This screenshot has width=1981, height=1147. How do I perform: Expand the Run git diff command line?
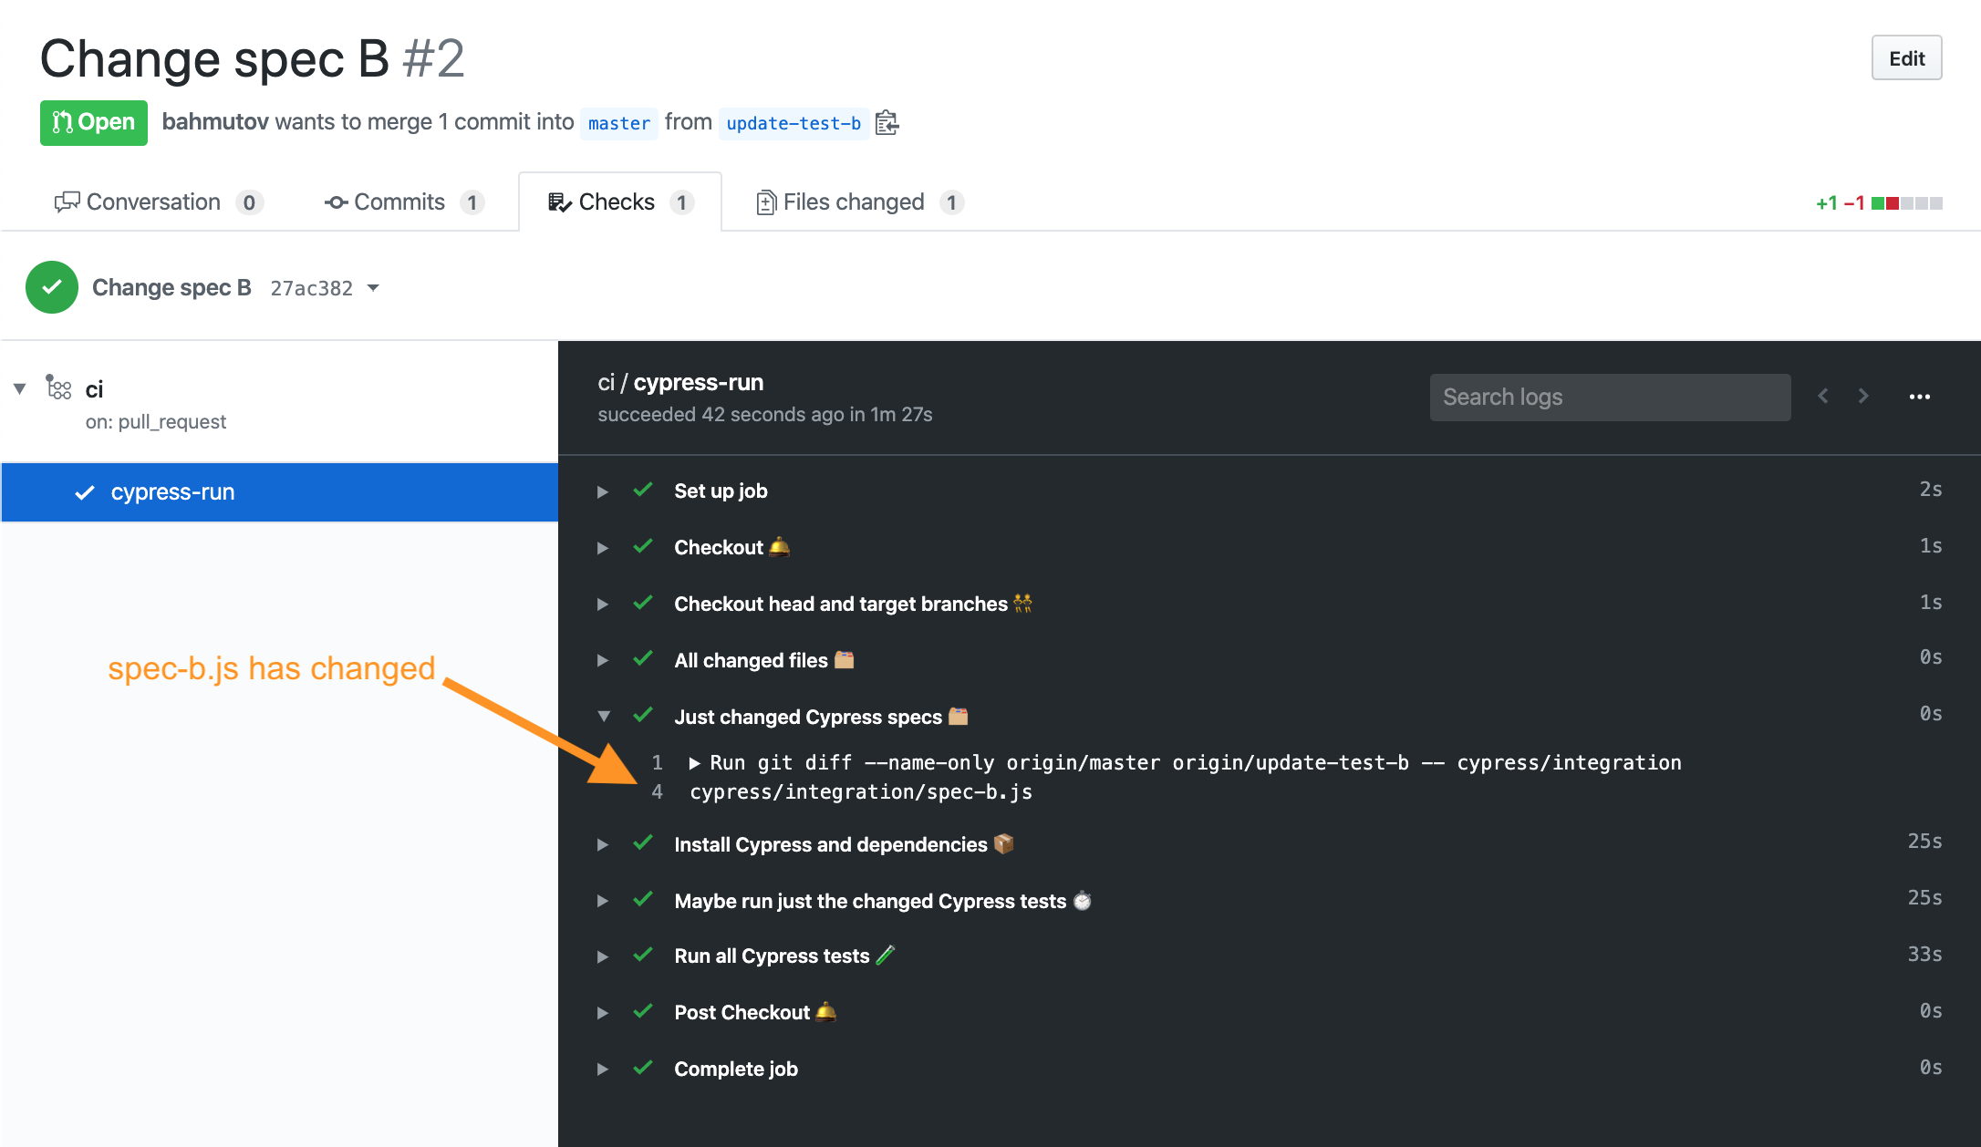(695, 763)
